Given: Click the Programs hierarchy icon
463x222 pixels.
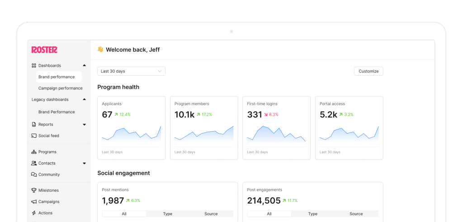Looking at the screenshot, I should tap(34, 152).
